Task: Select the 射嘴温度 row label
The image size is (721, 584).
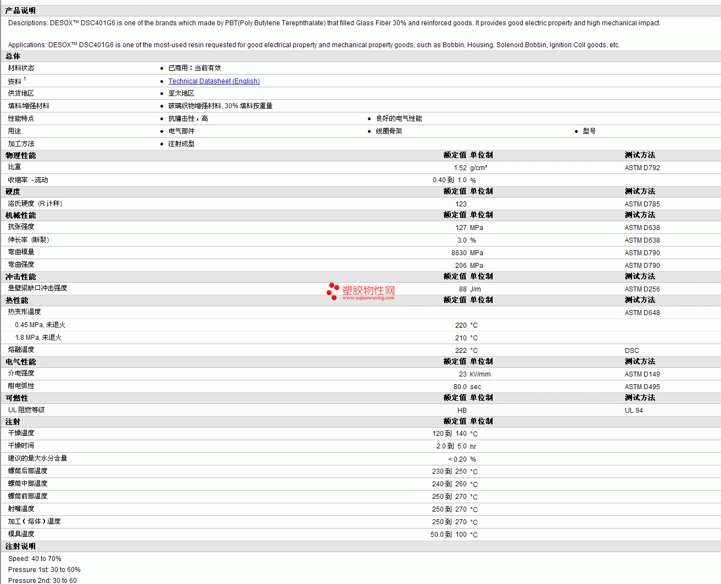Action: [x=21, y=509]
